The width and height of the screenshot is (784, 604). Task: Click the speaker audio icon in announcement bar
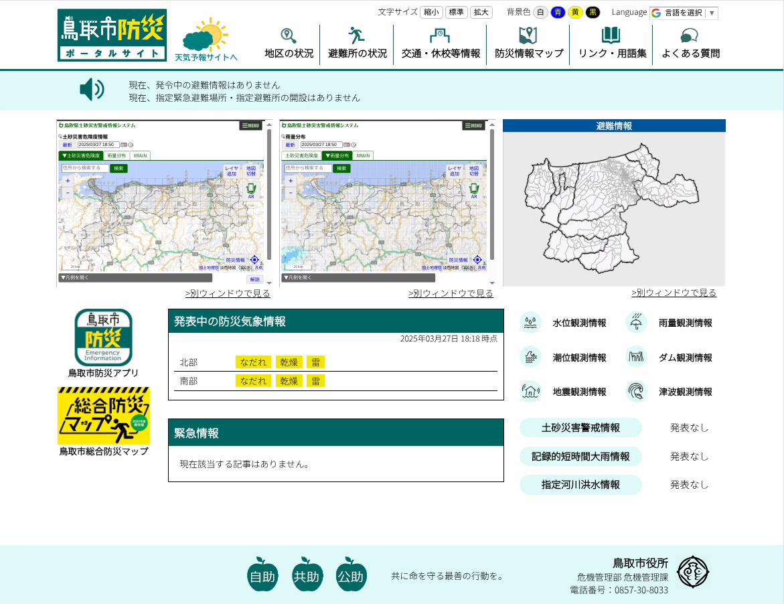(x=92, y=90)
